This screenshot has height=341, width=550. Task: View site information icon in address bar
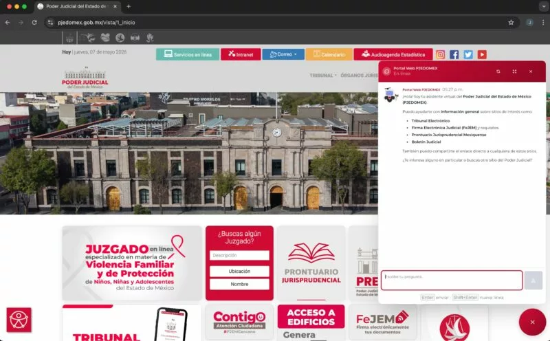tap(50, 23)
